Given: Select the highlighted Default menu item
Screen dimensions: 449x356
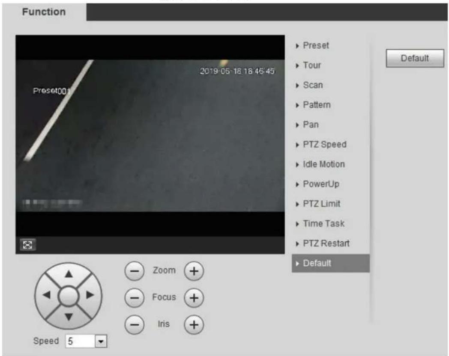Looking at the screenshot, I should click(330, 263).
